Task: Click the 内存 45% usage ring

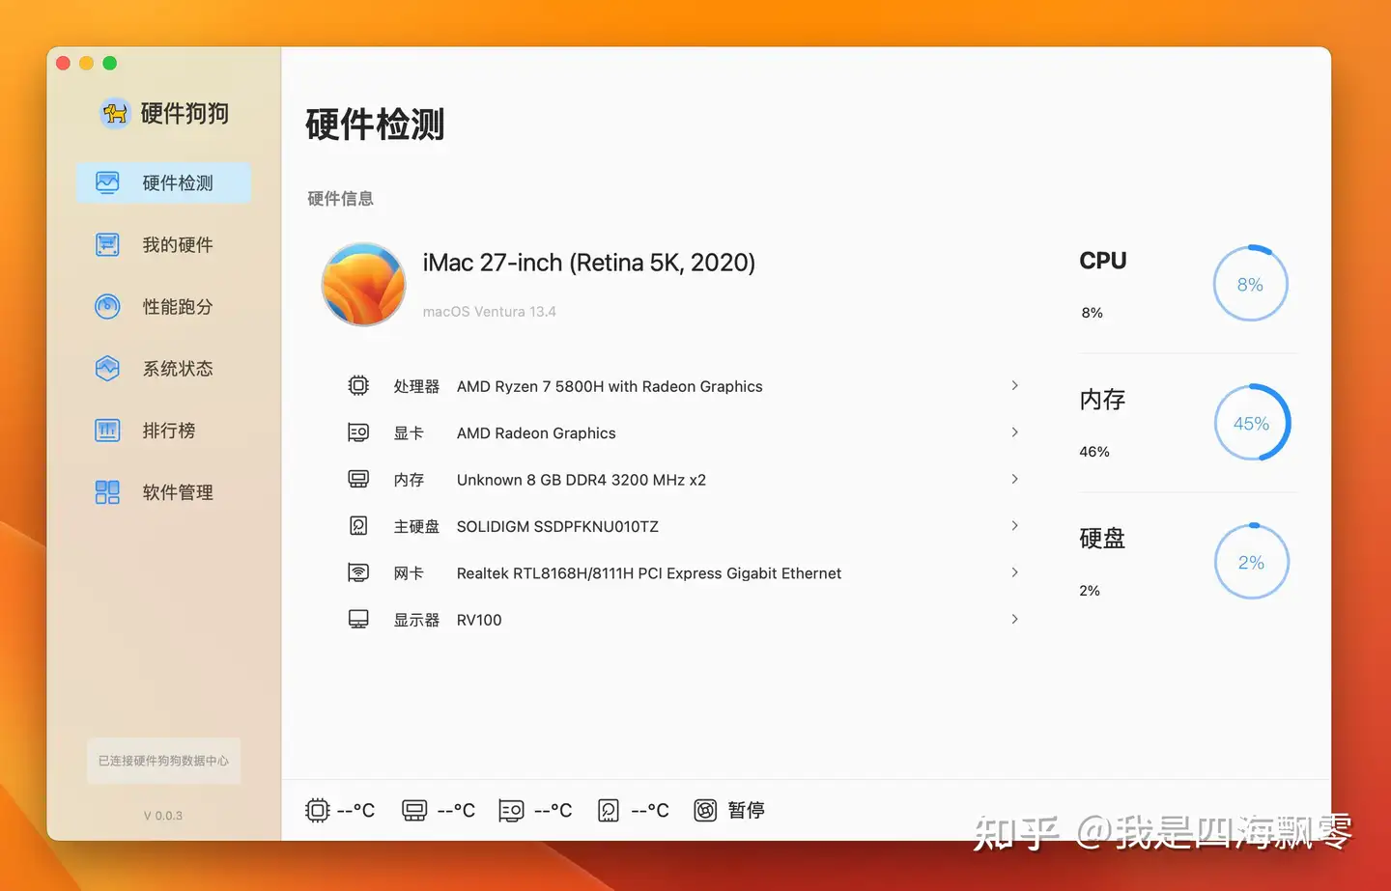Action: 1251,423
